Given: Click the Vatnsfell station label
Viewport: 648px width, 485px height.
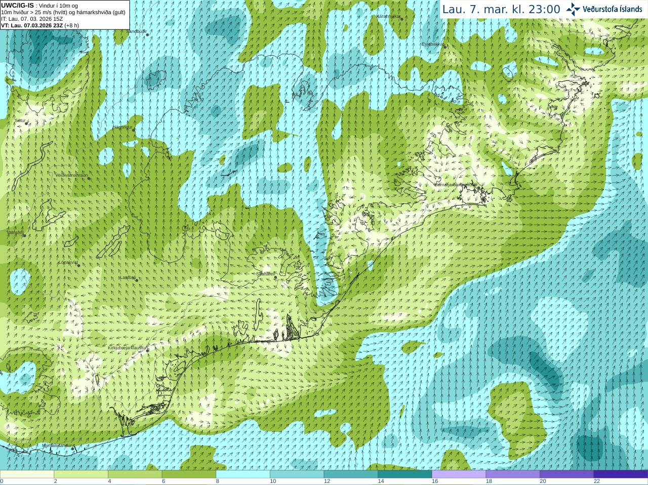Looking at the screenshot, I should [15, 232].
